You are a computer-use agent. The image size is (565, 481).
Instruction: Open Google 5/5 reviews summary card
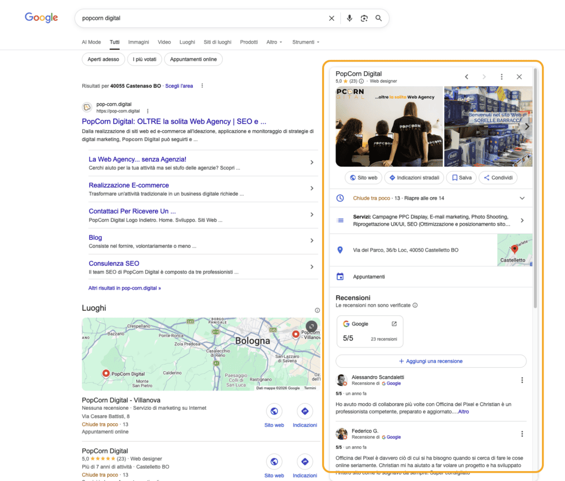[370, 332]
